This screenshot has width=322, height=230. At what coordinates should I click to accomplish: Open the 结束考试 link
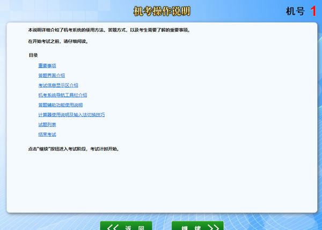coord(47,135)
